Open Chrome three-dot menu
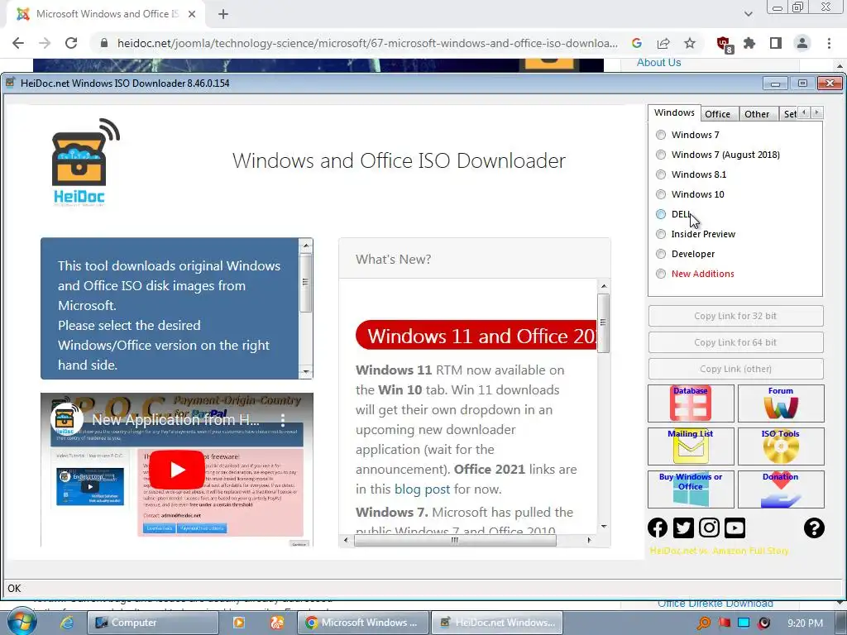847x635 pixels. click(829, 43)
